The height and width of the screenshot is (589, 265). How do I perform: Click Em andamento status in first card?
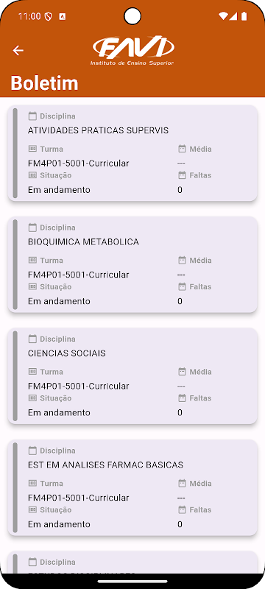(59, 190)
